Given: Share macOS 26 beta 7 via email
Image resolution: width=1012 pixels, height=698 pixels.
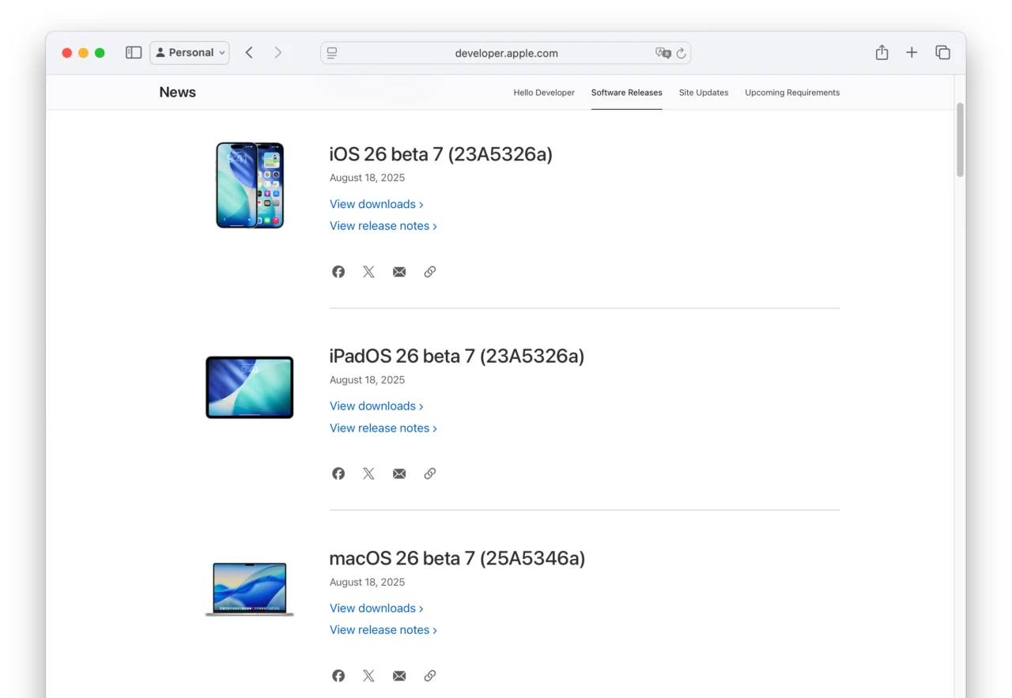Looking at the screenshot, I should tap(398, 675).
